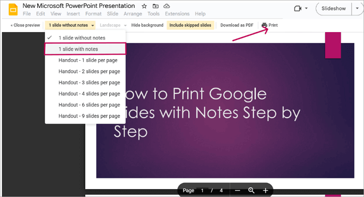Choose Handout - 4 slides per page
The height and width of the screenshot is (197, 364).
tap(85, 93)
